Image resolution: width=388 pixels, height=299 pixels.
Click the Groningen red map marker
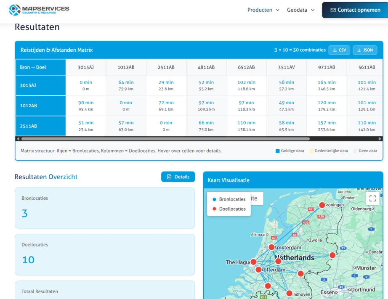pyautogui.click(x=322, y=205)
